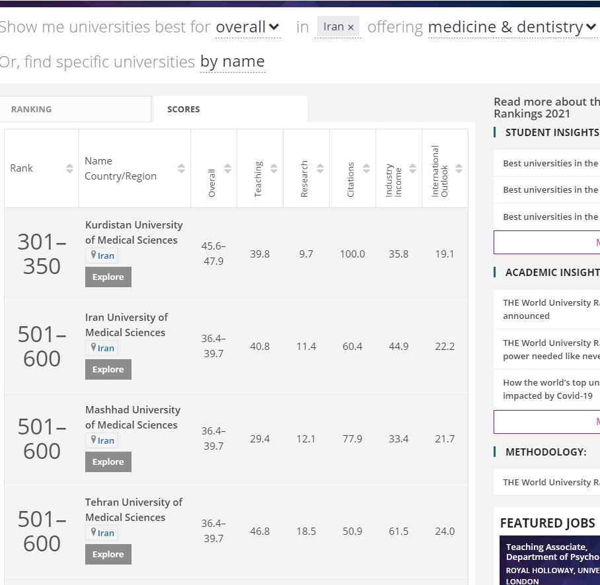The image size is (600, 585).
Task: Explore Iran University of Medical Sciences
Action: tap(108, 369)
